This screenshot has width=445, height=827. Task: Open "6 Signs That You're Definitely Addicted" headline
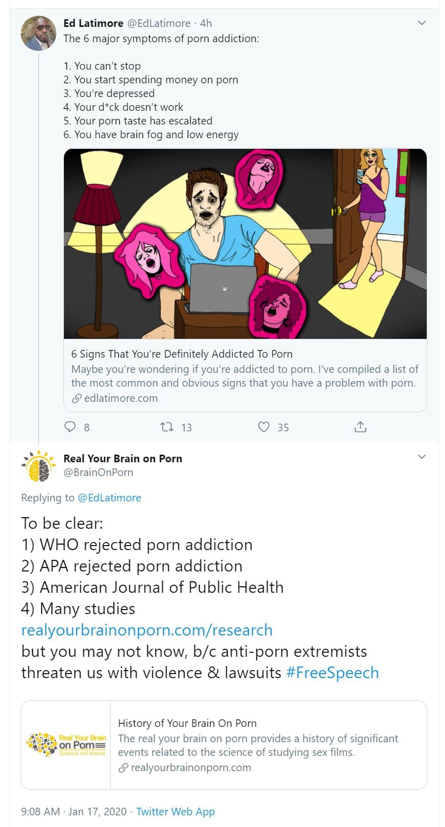coord(182,354)
